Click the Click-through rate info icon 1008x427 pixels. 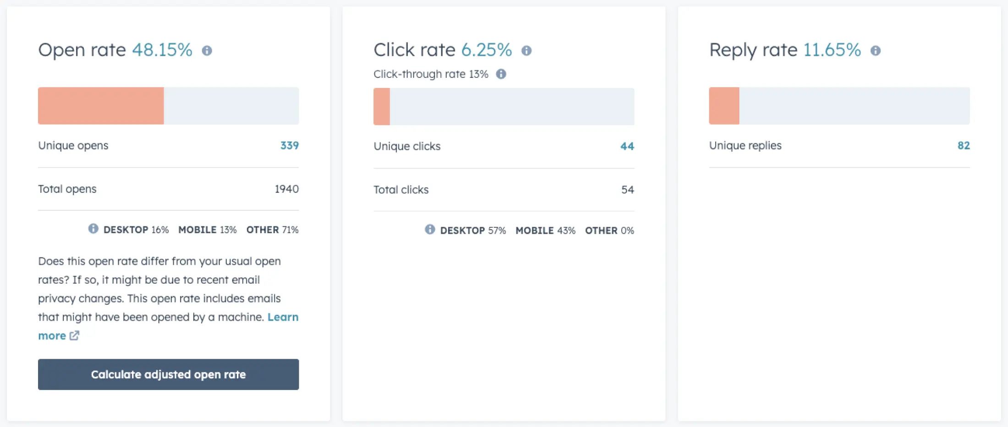coord(501,74)
